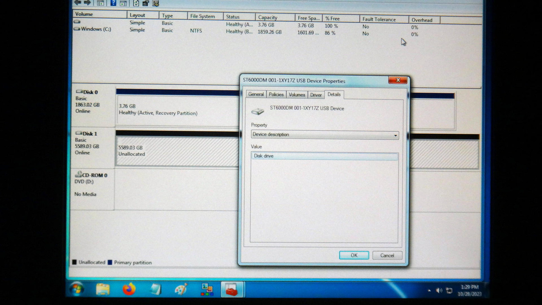Sort by the % Free column header
542x305 pixels.
[x=341, y=19]
